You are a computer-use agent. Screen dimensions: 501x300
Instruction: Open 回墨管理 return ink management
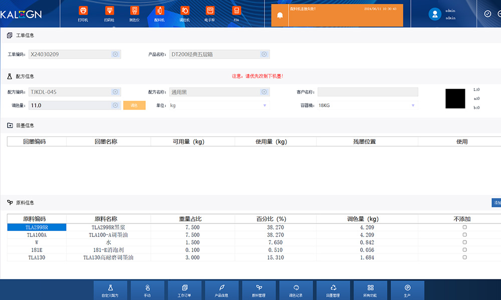pyautogui.click(x=333, y=290)
